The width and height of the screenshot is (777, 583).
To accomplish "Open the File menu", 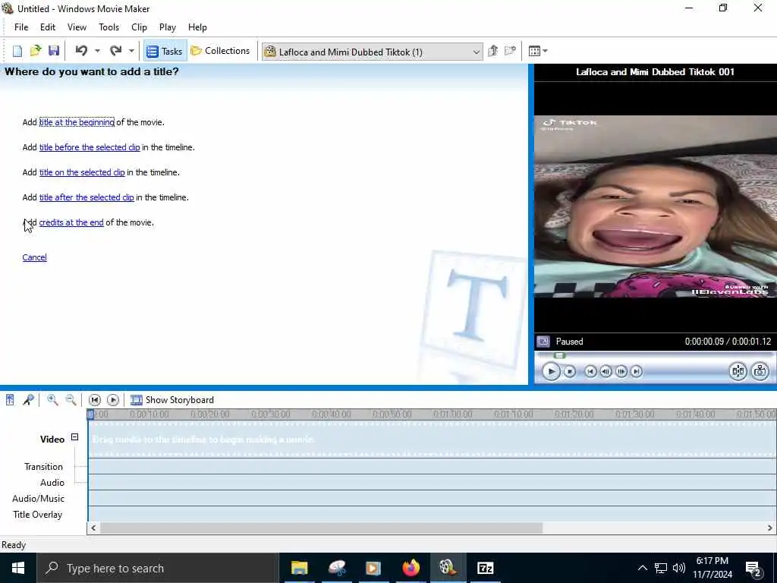I will (21, 27).
